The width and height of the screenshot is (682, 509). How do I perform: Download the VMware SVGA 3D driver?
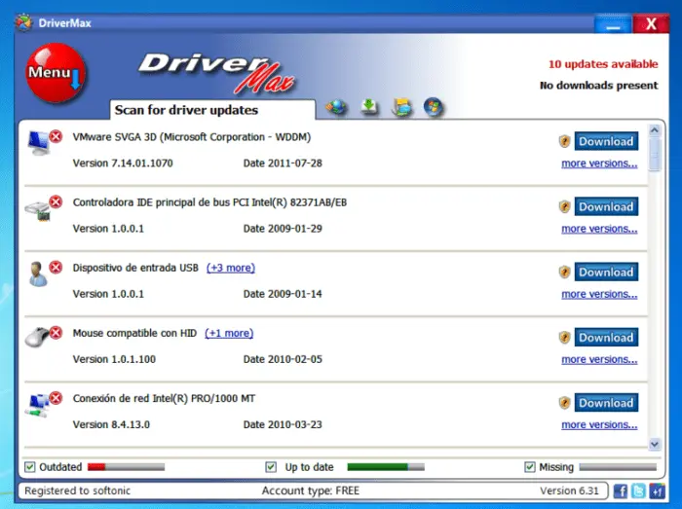pos(606,141)
